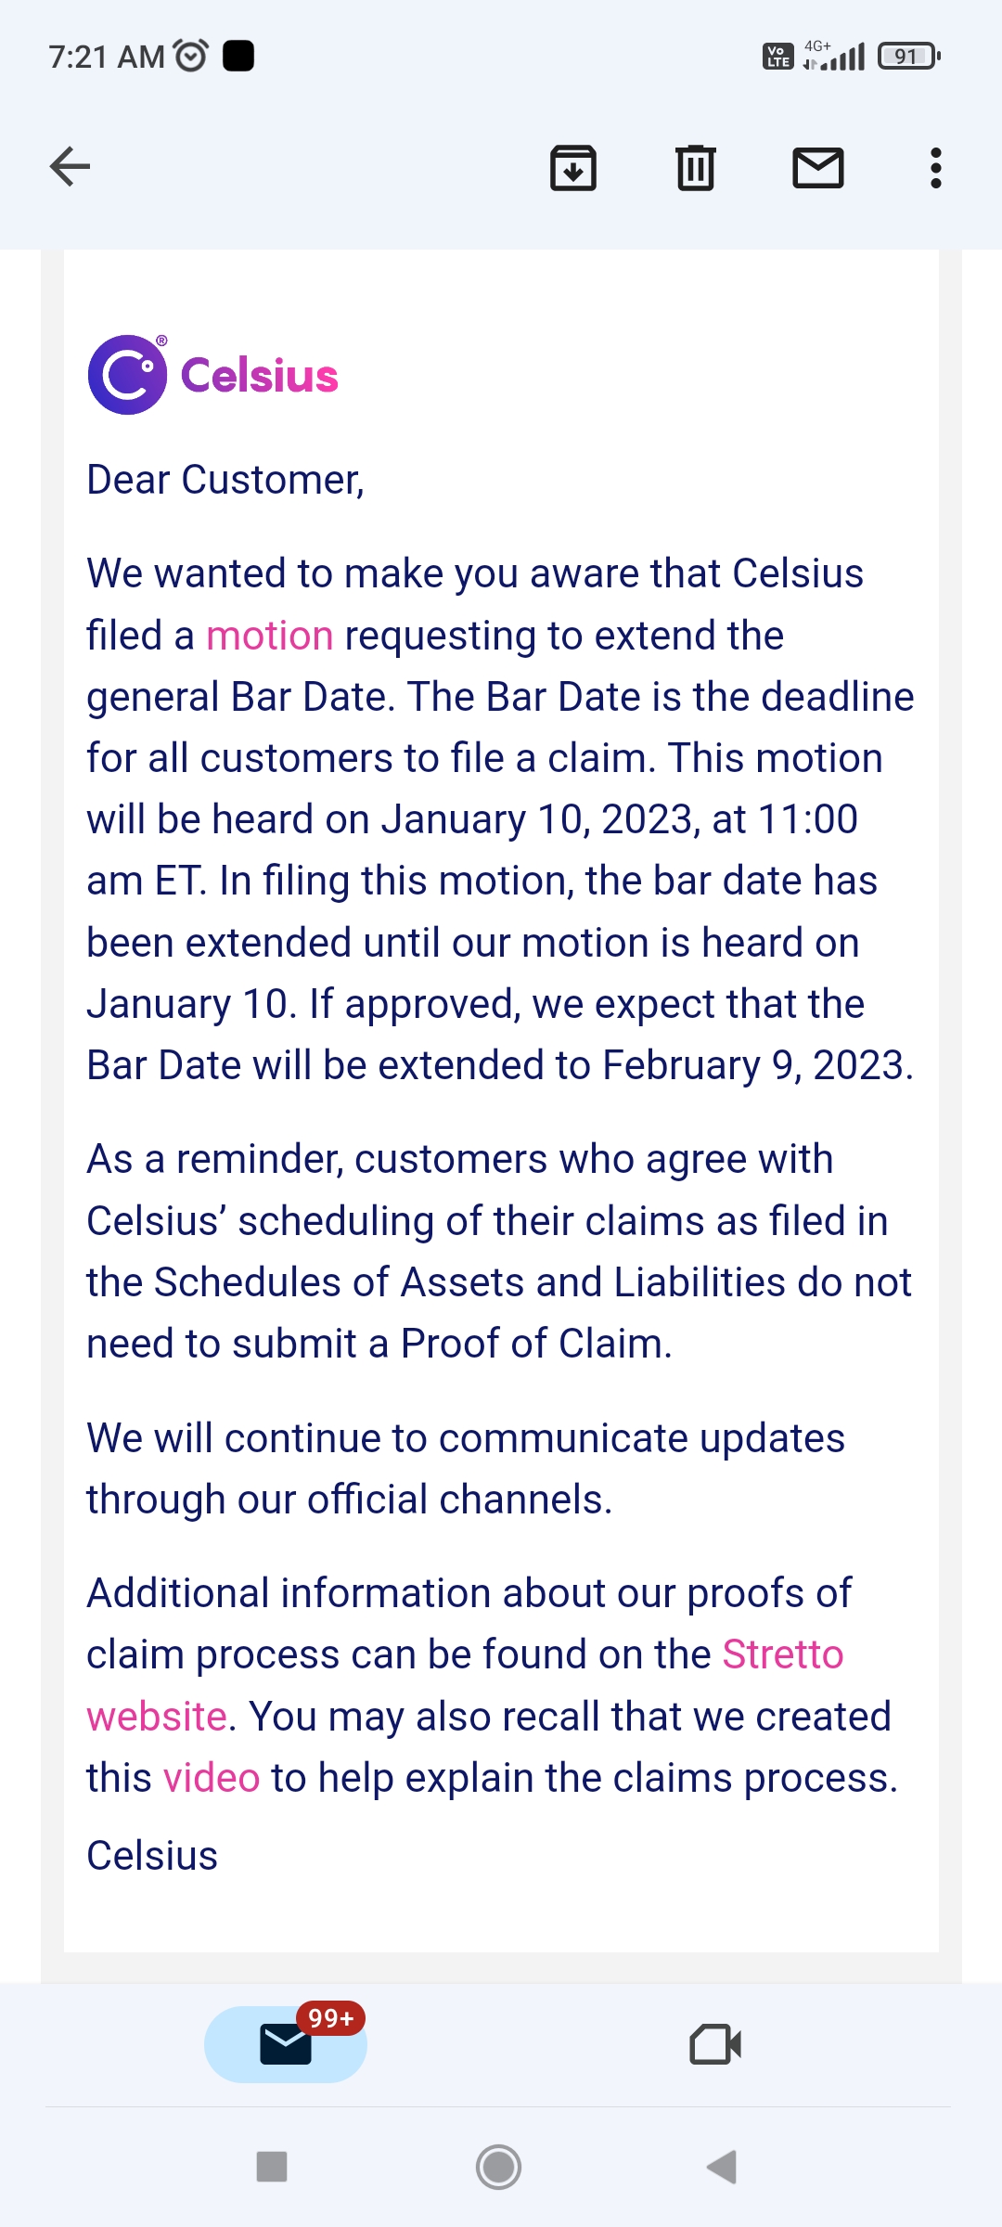
Task: Tap the alarm clock status icon
Action: 191,57
